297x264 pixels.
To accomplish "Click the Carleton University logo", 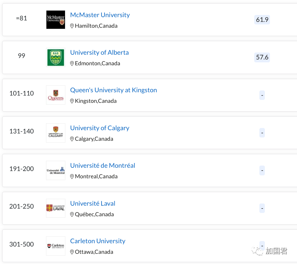I will tap(56, 246).
